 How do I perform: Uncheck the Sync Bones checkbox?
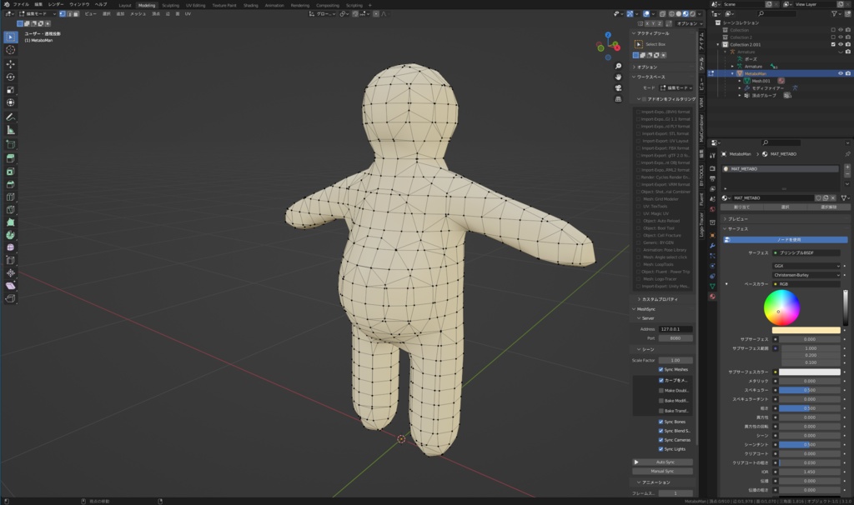click(x=661, y=422)
